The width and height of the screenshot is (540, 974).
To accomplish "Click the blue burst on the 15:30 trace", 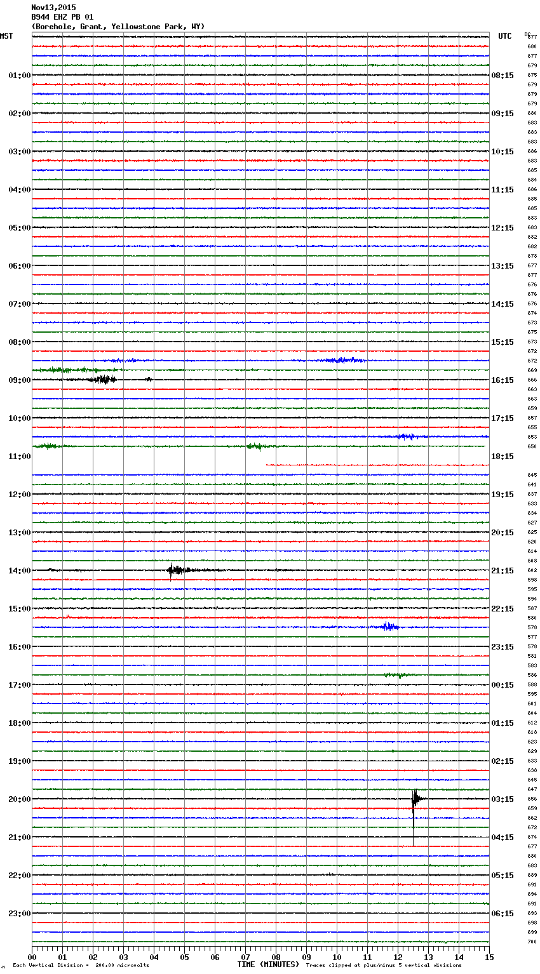I will click(390, 627).
